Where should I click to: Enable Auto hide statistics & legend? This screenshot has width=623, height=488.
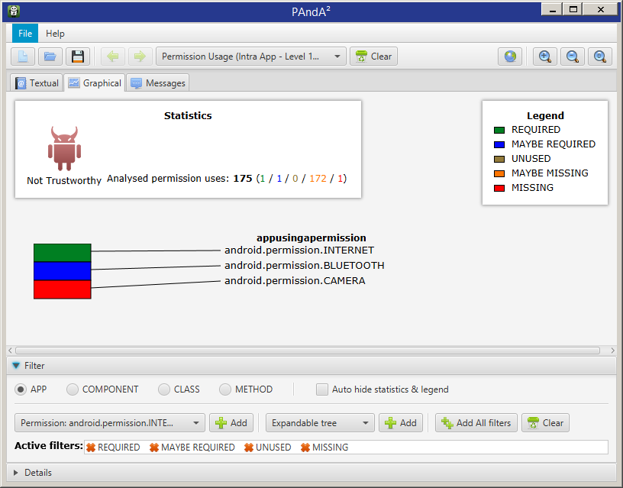(x=322, y=389)
